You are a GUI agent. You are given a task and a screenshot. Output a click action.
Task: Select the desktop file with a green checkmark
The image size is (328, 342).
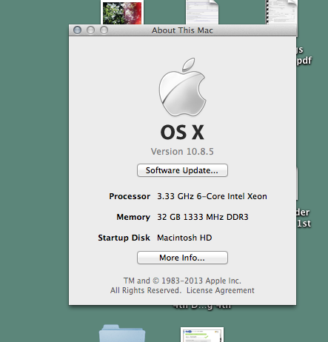point(202,335)
